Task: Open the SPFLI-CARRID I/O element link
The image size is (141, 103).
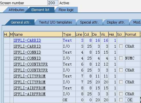Action: point(27,46)
